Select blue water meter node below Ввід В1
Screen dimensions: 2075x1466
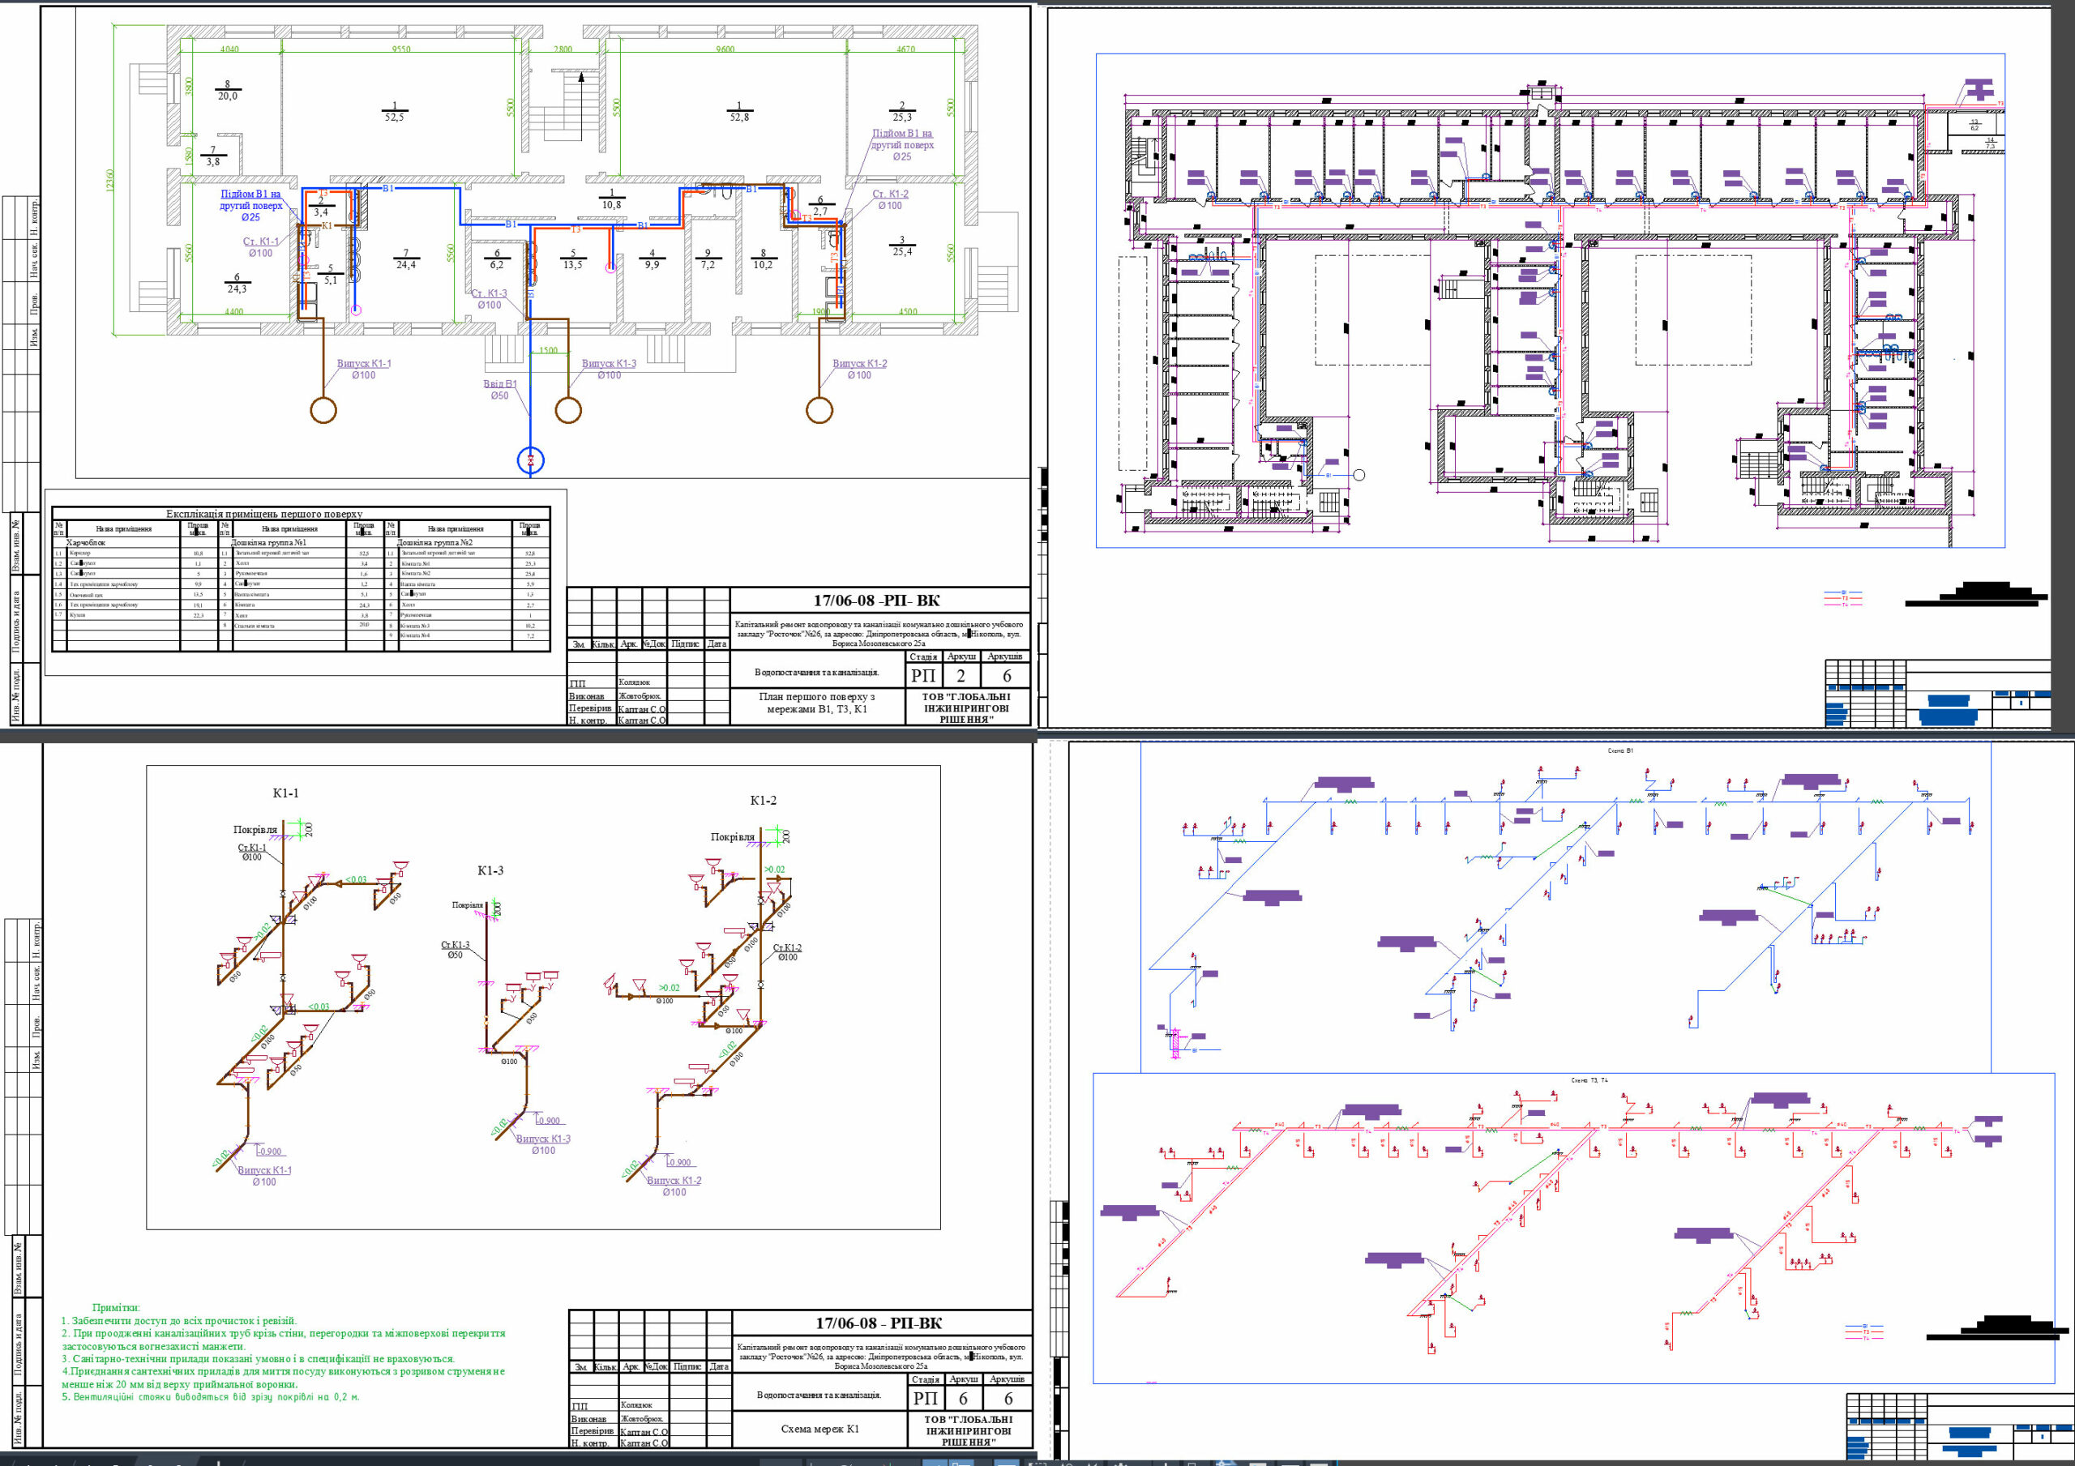[530, 460]
